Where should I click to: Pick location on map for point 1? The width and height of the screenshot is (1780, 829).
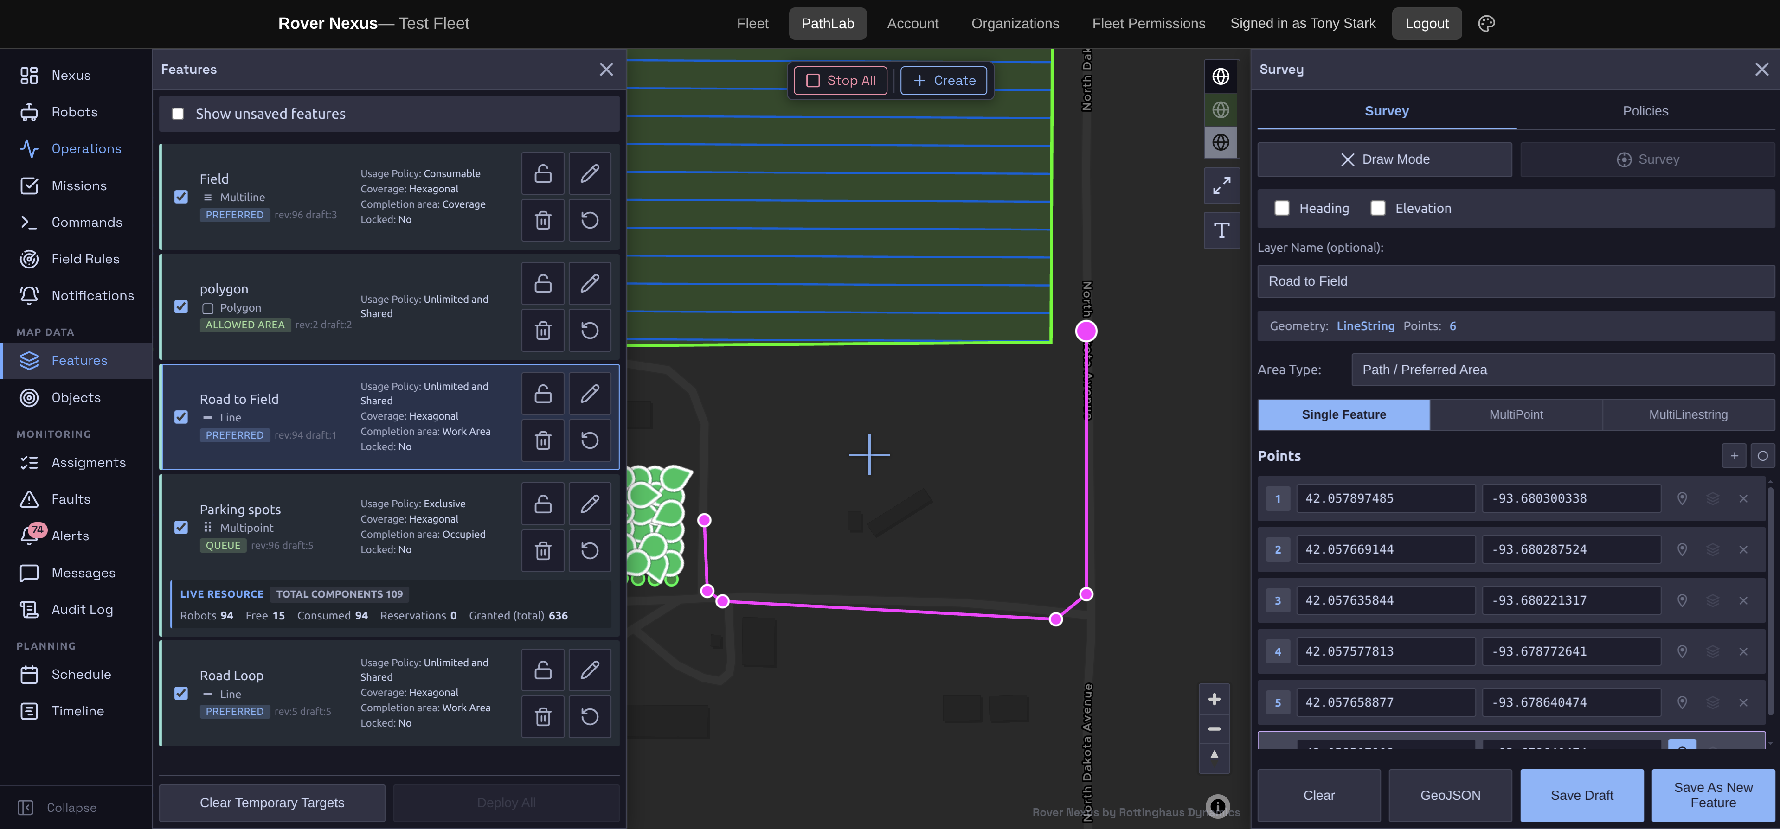tap(1682, 499)
